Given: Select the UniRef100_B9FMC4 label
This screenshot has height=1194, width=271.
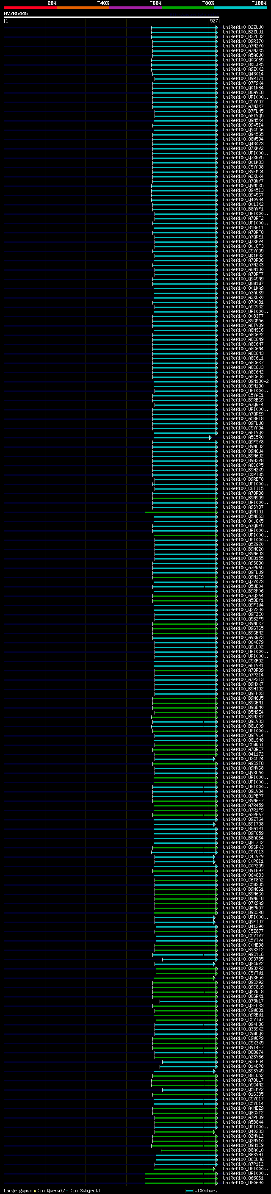Looking at the screenshot, I should [x=243, y=172].
